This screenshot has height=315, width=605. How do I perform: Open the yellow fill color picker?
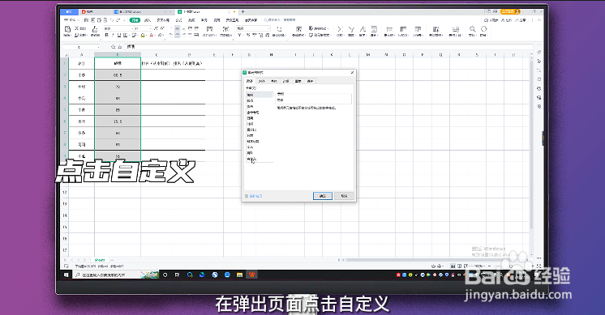point(143,35)
